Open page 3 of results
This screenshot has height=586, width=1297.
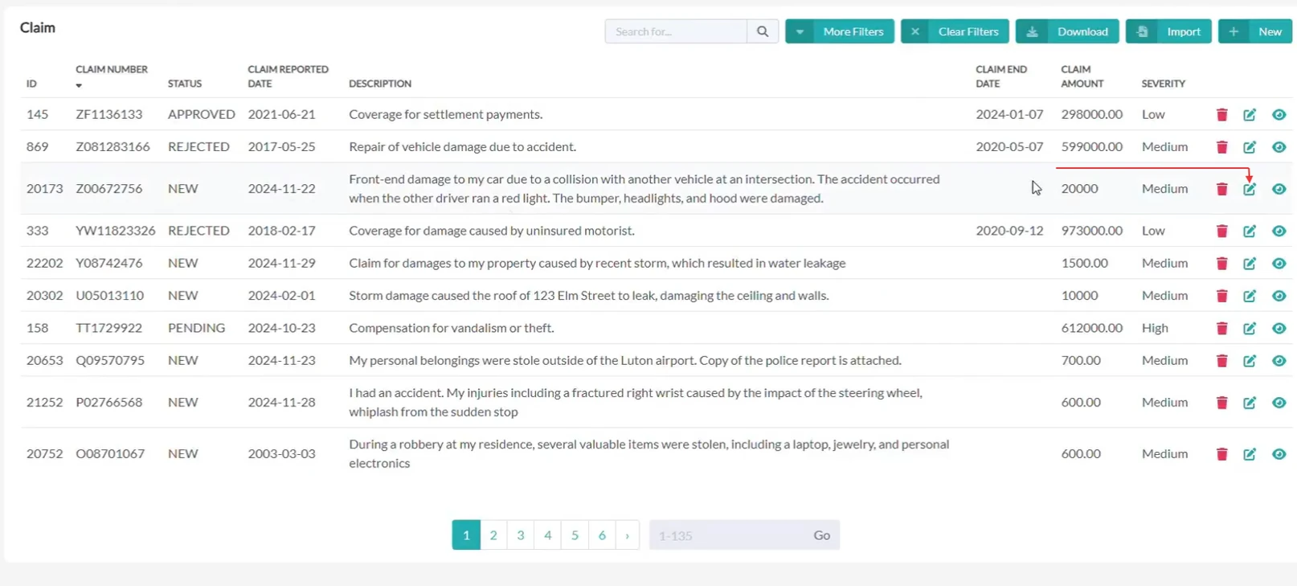point(521,535)
